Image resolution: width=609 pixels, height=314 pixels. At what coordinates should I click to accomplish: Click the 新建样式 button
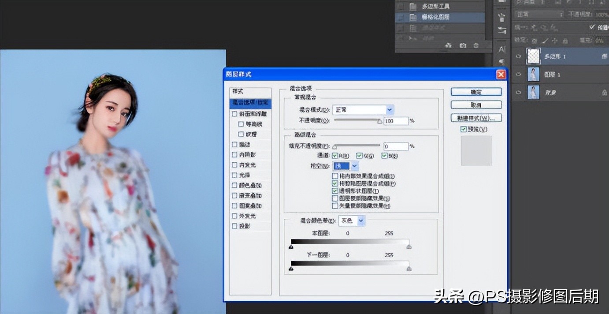pyautogui.click(x=476, y=118)
